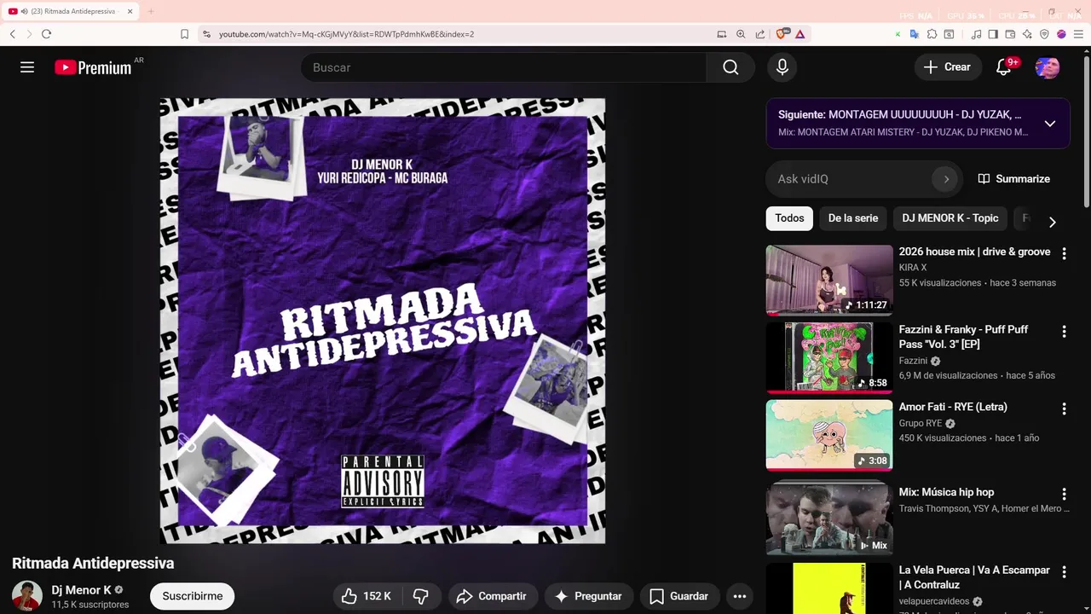Image resolution: width=1091 pixels, height=614 pixels.
Task: Show more filter chips with right arrow
Action: 1052,222
